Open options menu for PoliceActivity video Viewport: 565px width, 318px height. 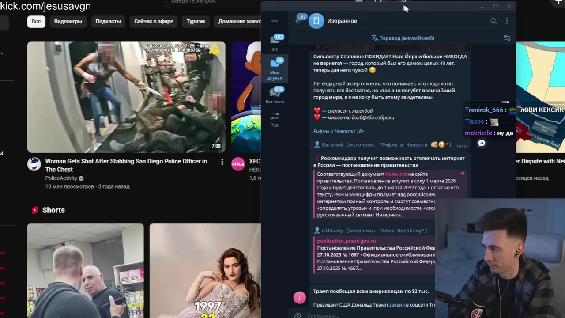[222, 162]
